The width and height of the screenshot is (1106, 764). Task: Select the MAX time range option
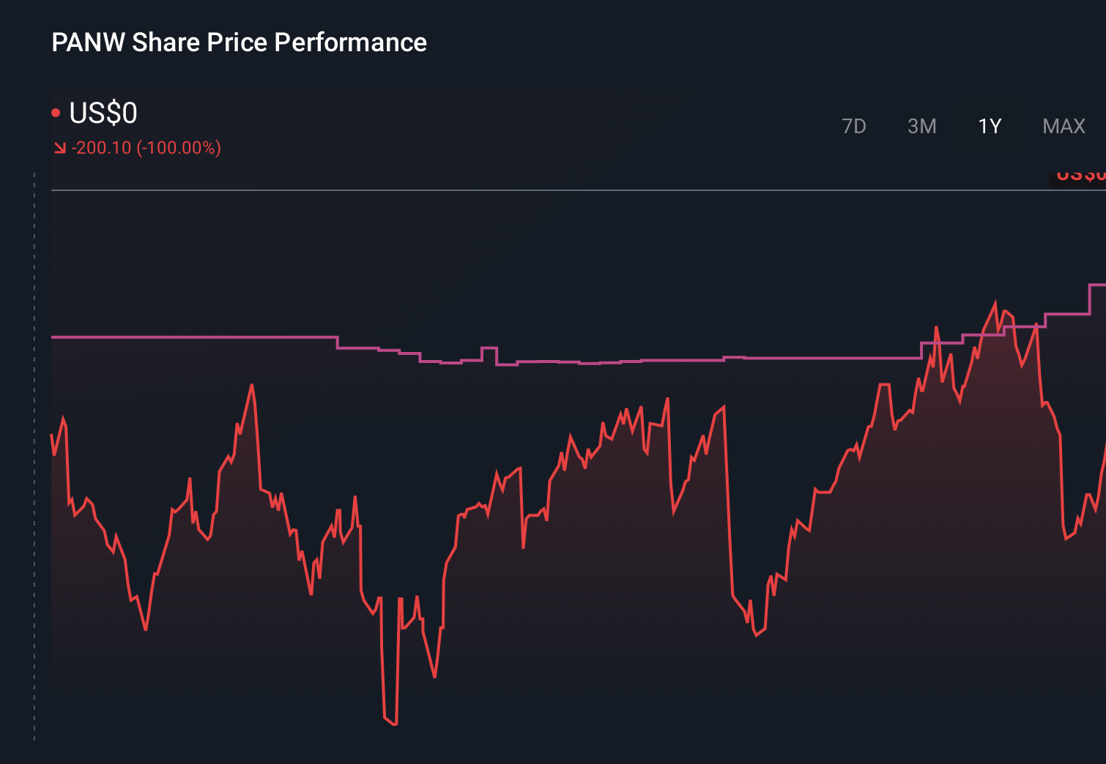pos(1063,126)
